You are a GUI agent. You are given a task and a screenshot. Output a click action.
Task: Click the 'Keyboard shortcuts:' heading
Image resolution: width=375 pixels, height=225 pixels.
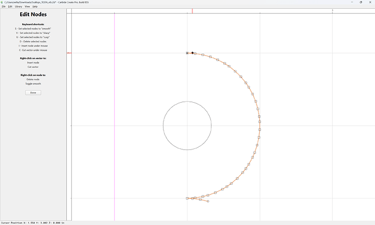tap(33, 24)
